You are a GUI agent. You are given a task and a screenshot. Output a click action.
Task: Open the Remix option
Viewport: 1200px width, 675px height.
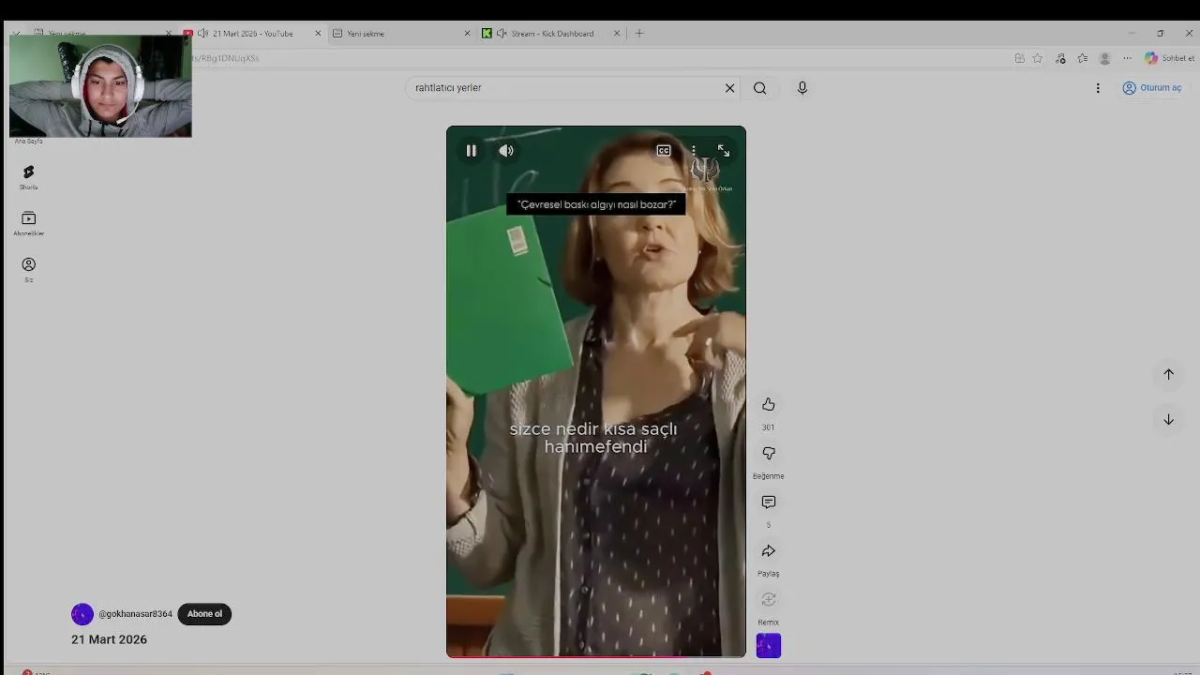tap(769, 599)
